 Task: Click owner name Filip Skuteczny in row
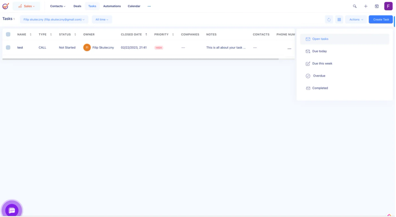click(103, 48)
